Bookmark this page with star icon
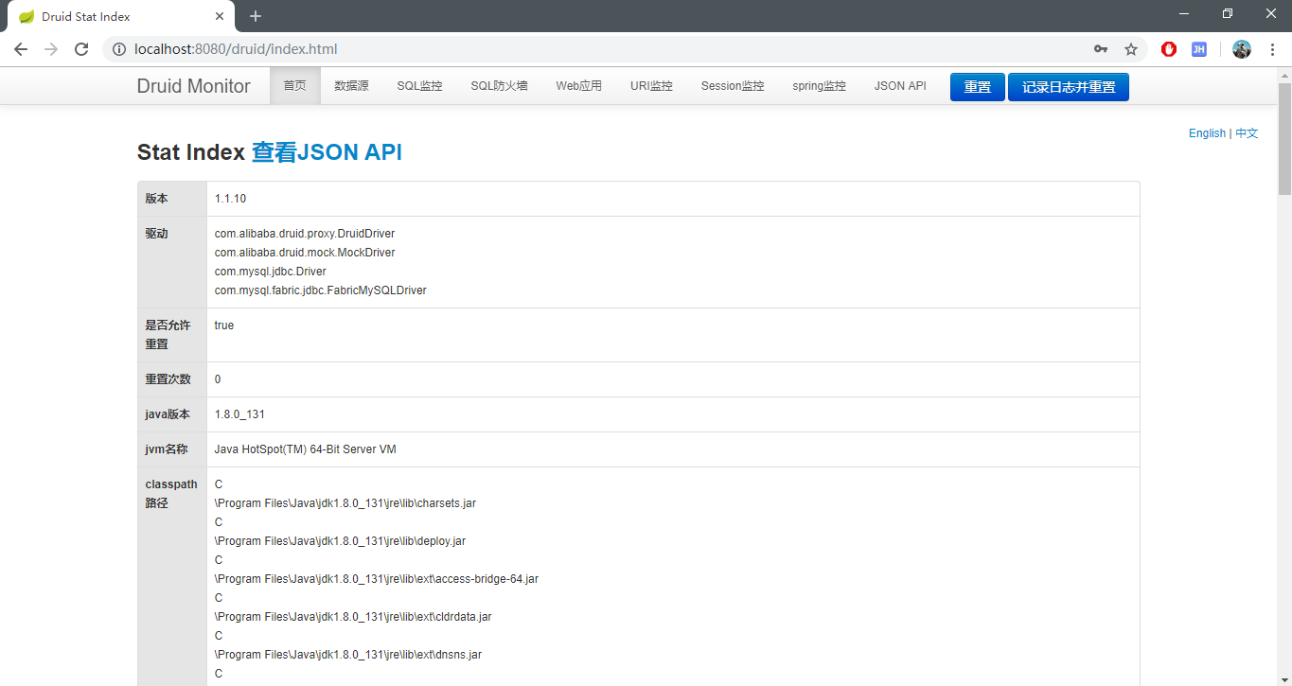Screen dimensions: 1292x686 pos(1130,49)
